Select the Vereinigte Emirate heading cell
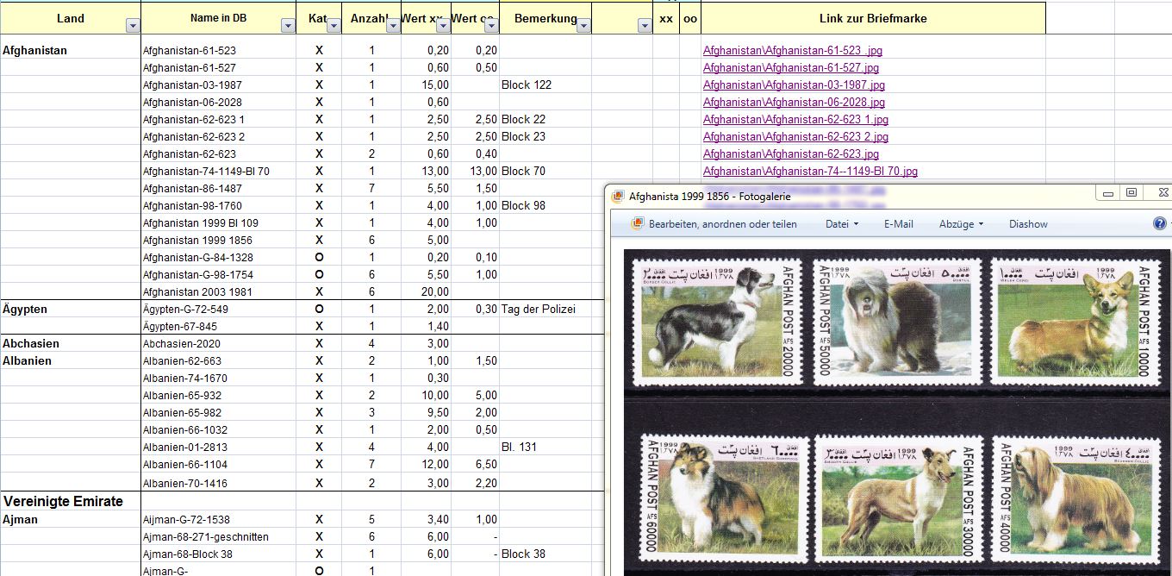The image size is (1172, 576). (x=71, y=501)
